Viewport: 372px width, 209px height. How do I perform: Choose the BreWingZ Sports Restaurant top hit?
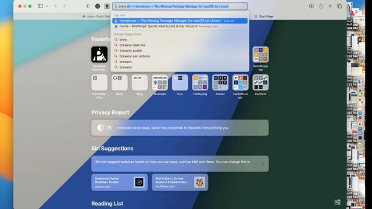click(180, 26)
